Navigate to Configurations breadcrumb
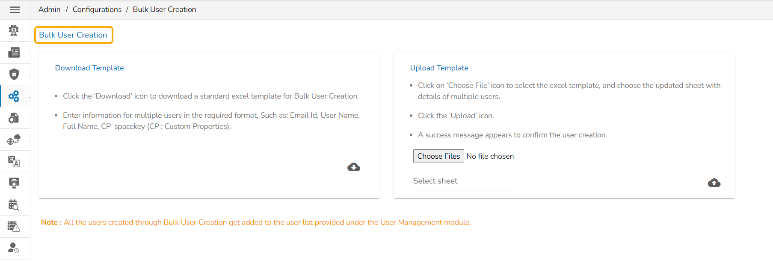773x262 pixels. [97, 9]
